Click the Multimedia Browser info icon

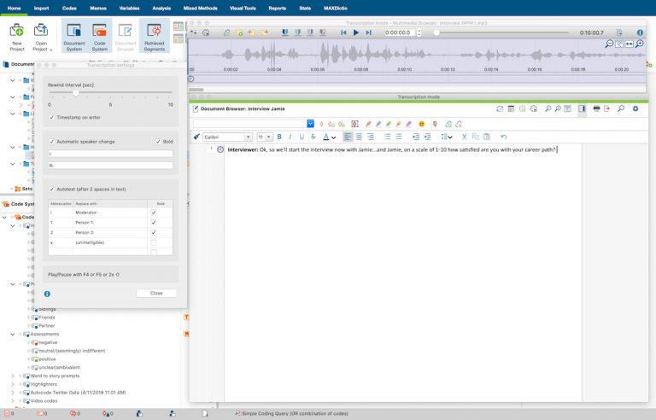(x=640, y=32)
